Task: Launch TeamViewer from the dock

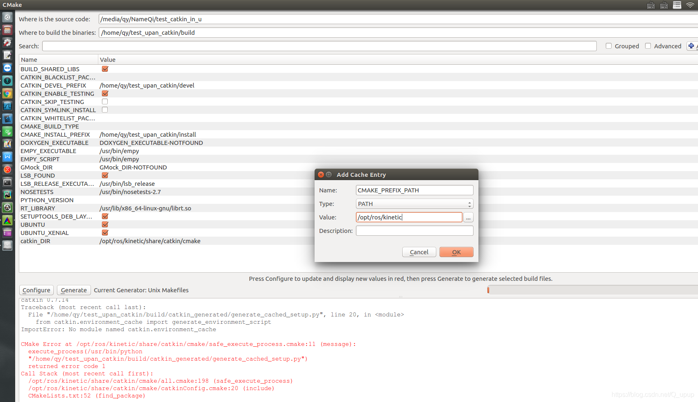Action: click(7, 68)
